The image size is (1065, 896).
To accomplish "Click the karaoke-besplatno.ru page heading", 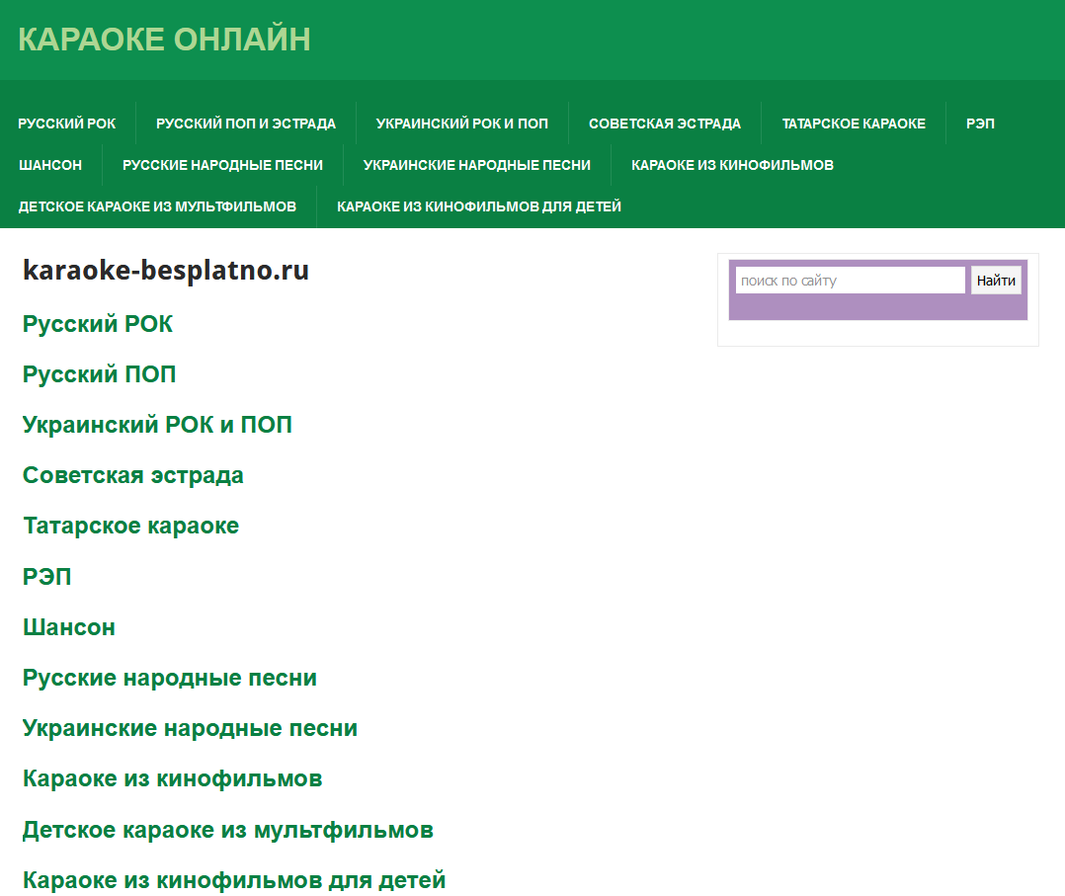I will (166, 270).
